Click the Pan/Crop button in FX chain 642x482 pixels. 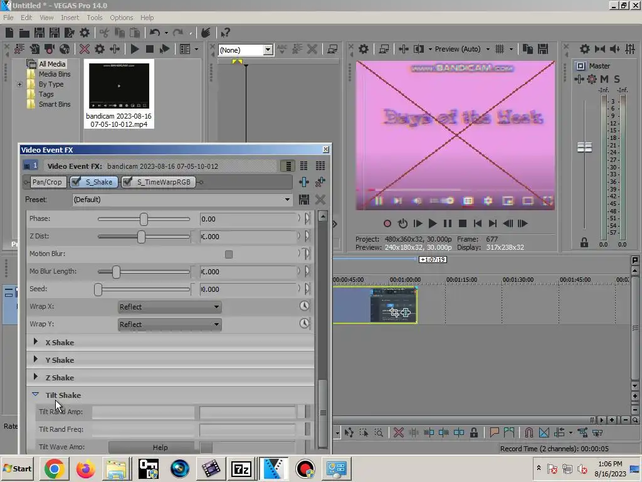click(46, 182)
